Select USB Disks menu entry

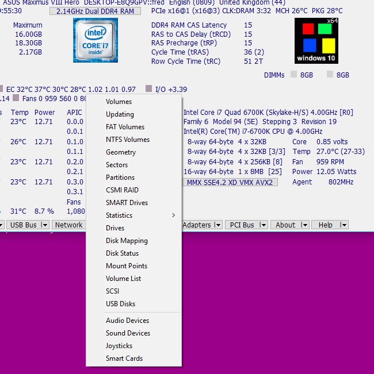(133, 304)
